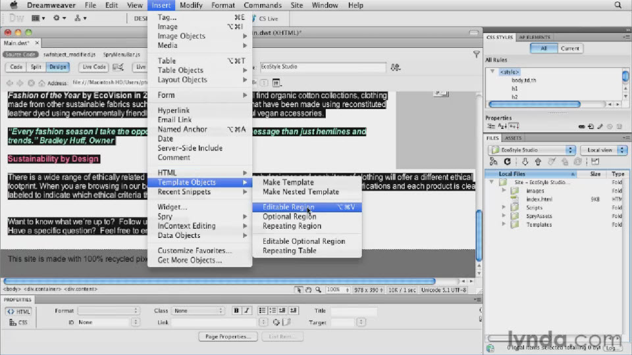Expand the SpryAssets folder
Image resolution: width=632 pixels, height=355 pixels.
(504, 216)
